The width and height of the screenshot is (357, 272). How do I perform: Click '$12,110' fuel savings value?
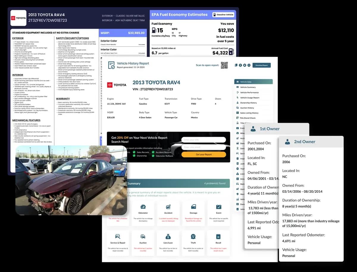[x=226, y=30]
